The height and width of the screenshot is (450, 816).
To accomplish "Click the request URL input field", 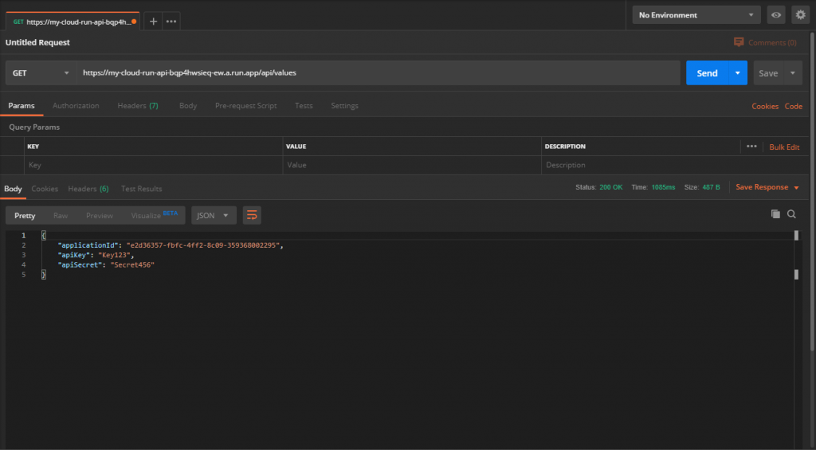I will [x=379, y=72].
